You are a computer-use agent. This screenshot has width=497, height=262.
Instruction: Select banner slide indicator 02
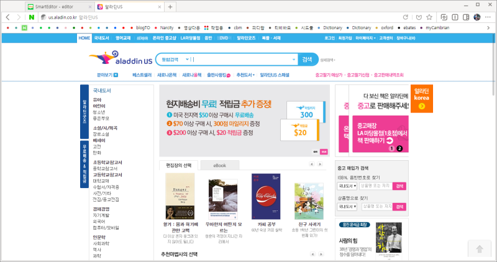tap(324, 151)
